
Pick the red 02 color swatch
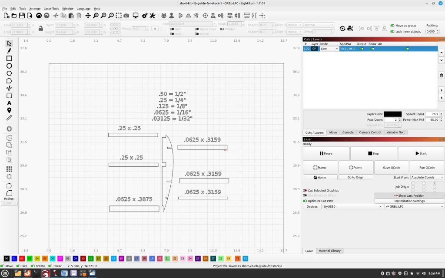point(22,258)
